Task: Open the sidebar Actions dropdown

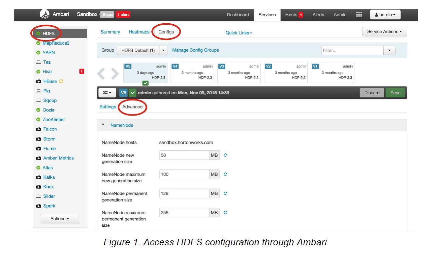Action: coord(60,218)
